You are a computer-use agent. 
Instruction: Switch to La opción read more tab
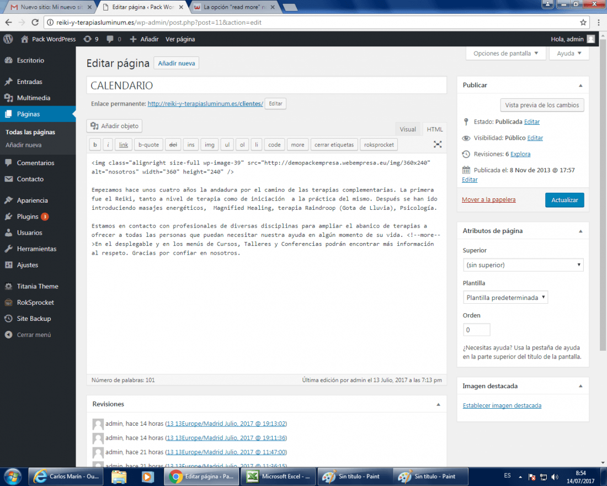pyautogui.click(x=235, y=7)
